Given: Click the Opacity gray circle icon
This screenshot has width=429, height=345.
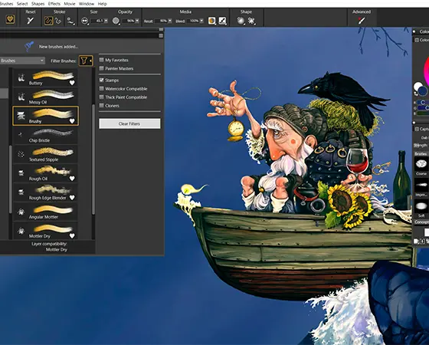Looking at the screenshot, I should [116, 21].
